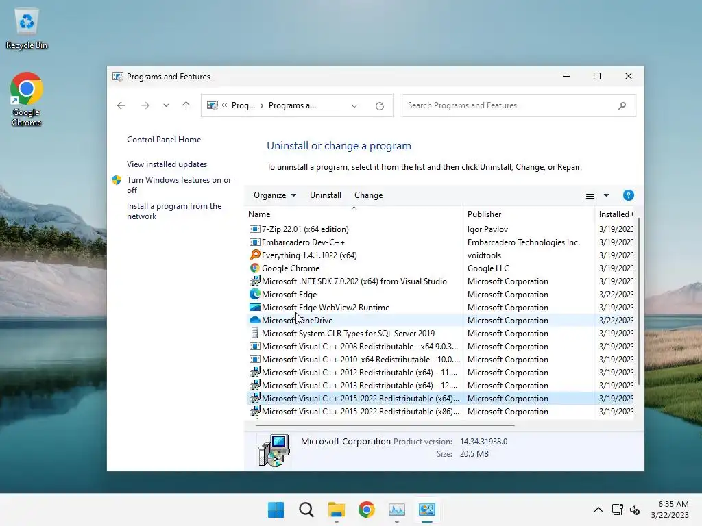Click the Uninstall toolbar button
702x526 pixels.
(326, 195)
